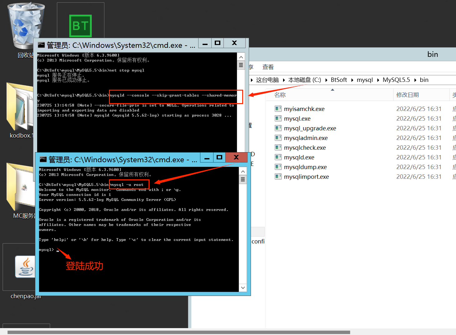Select file name mysqlcheck.exe
Viewport: 456px width, 335px height.
tap(305, 147)
